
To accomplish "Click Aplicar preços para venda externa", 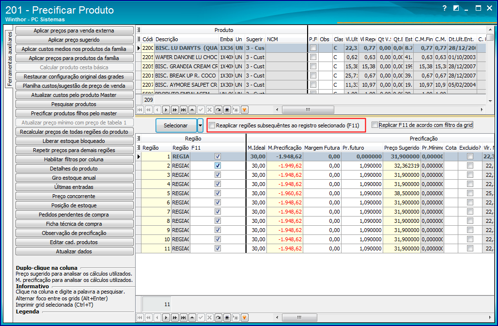I will click(74, 31).
